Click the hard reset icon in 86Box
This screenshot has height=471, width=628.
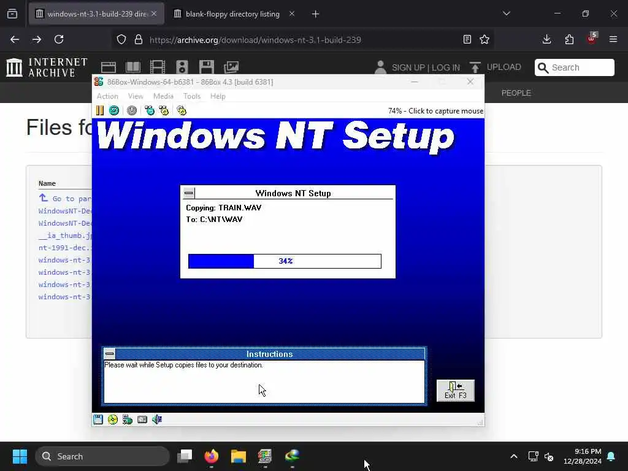[x=114, y=110]
